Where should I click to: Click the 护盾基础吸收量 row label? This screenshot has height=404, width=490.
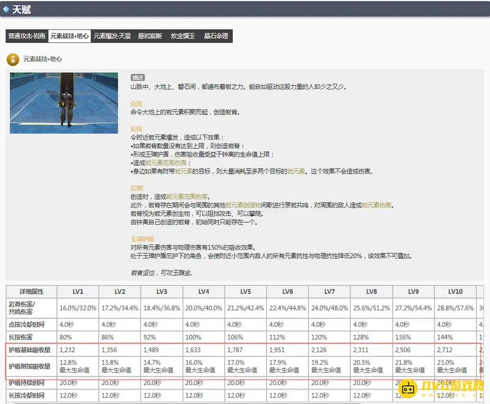tap(32, 350)
